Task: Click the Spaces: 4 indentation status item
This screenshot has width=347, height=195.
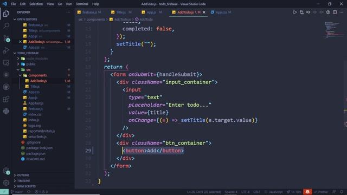Action: point(231,192)
